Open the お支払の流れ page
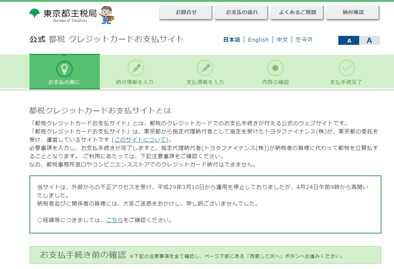Image resolution: width=394 pixels, height=269 pixels. coord(241,12)
